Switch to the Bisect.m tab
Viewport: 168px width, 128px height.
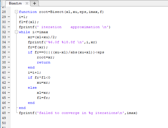click(15, 3)
